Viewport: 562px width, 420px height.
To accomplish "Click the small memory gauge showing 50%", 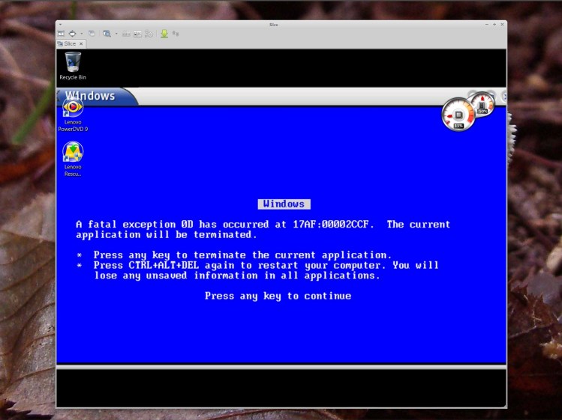I will 482,104.
